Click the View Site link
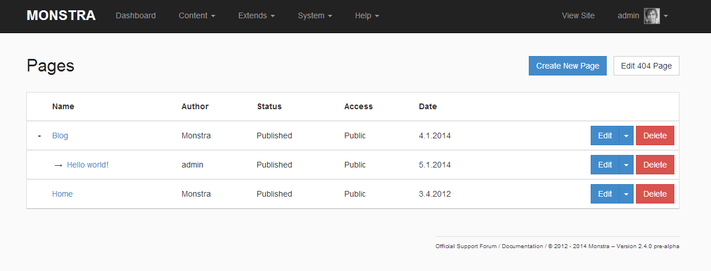Screen dimensions: 711x271 [x=578, y=16]
